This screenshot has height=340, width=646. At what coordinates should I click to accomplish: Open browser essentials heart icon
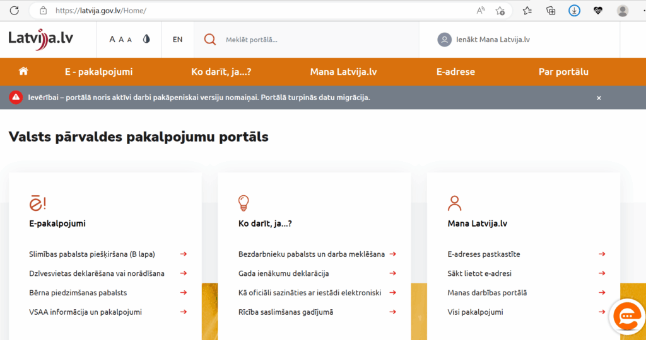point(598,11)
